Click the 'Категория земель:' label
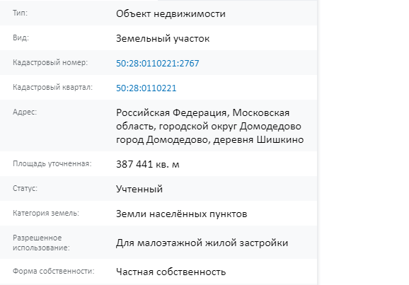 (x=46, y=213)
